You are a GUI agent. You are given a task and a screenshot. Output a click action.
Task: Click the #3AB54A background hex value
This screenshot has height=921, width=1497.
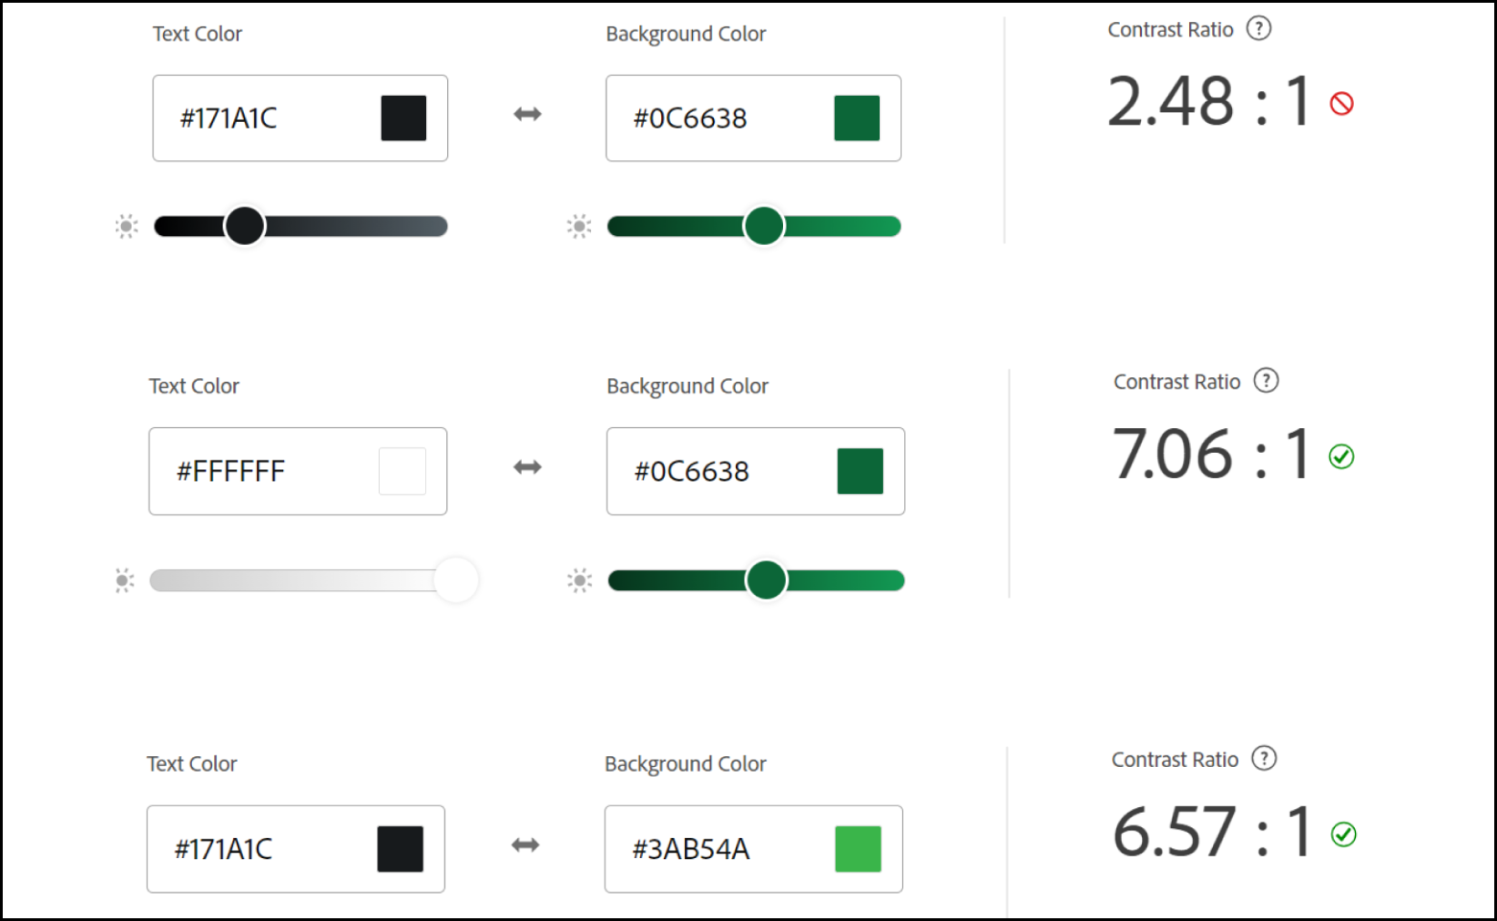coord(691,849)
